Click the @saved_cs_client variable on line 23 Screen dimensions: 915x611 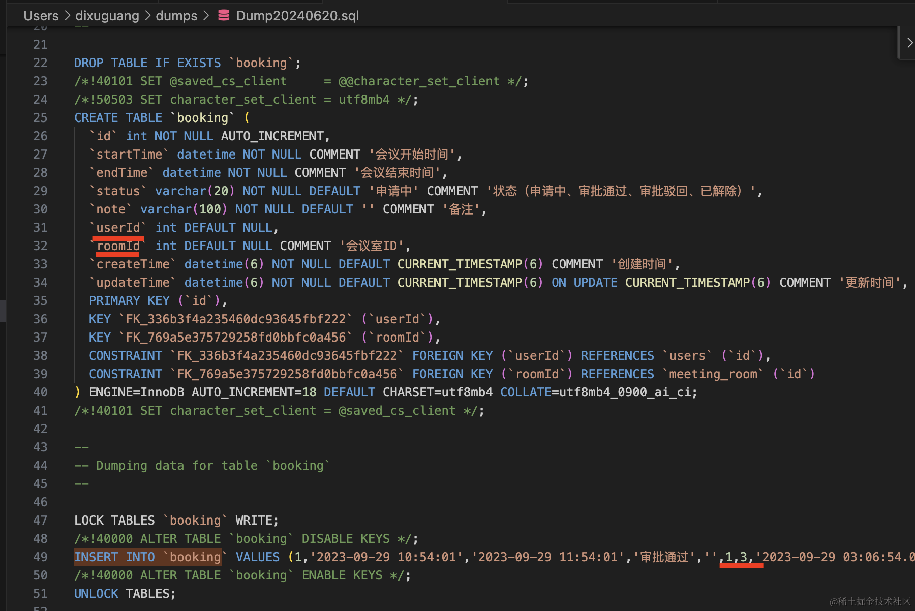point(228,81)
